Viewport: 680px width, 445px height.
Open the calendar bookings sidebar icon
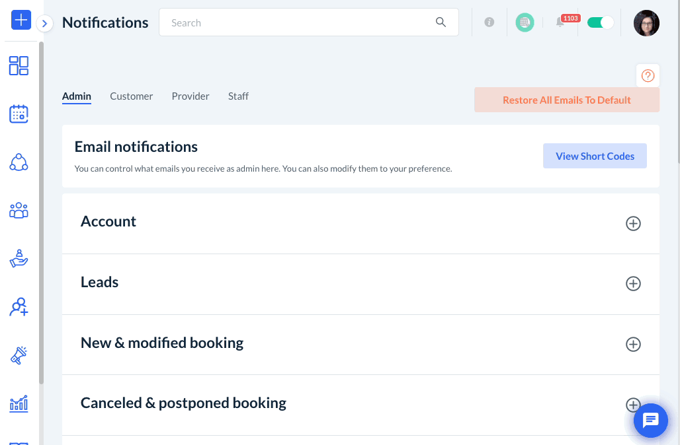[19, 114]
